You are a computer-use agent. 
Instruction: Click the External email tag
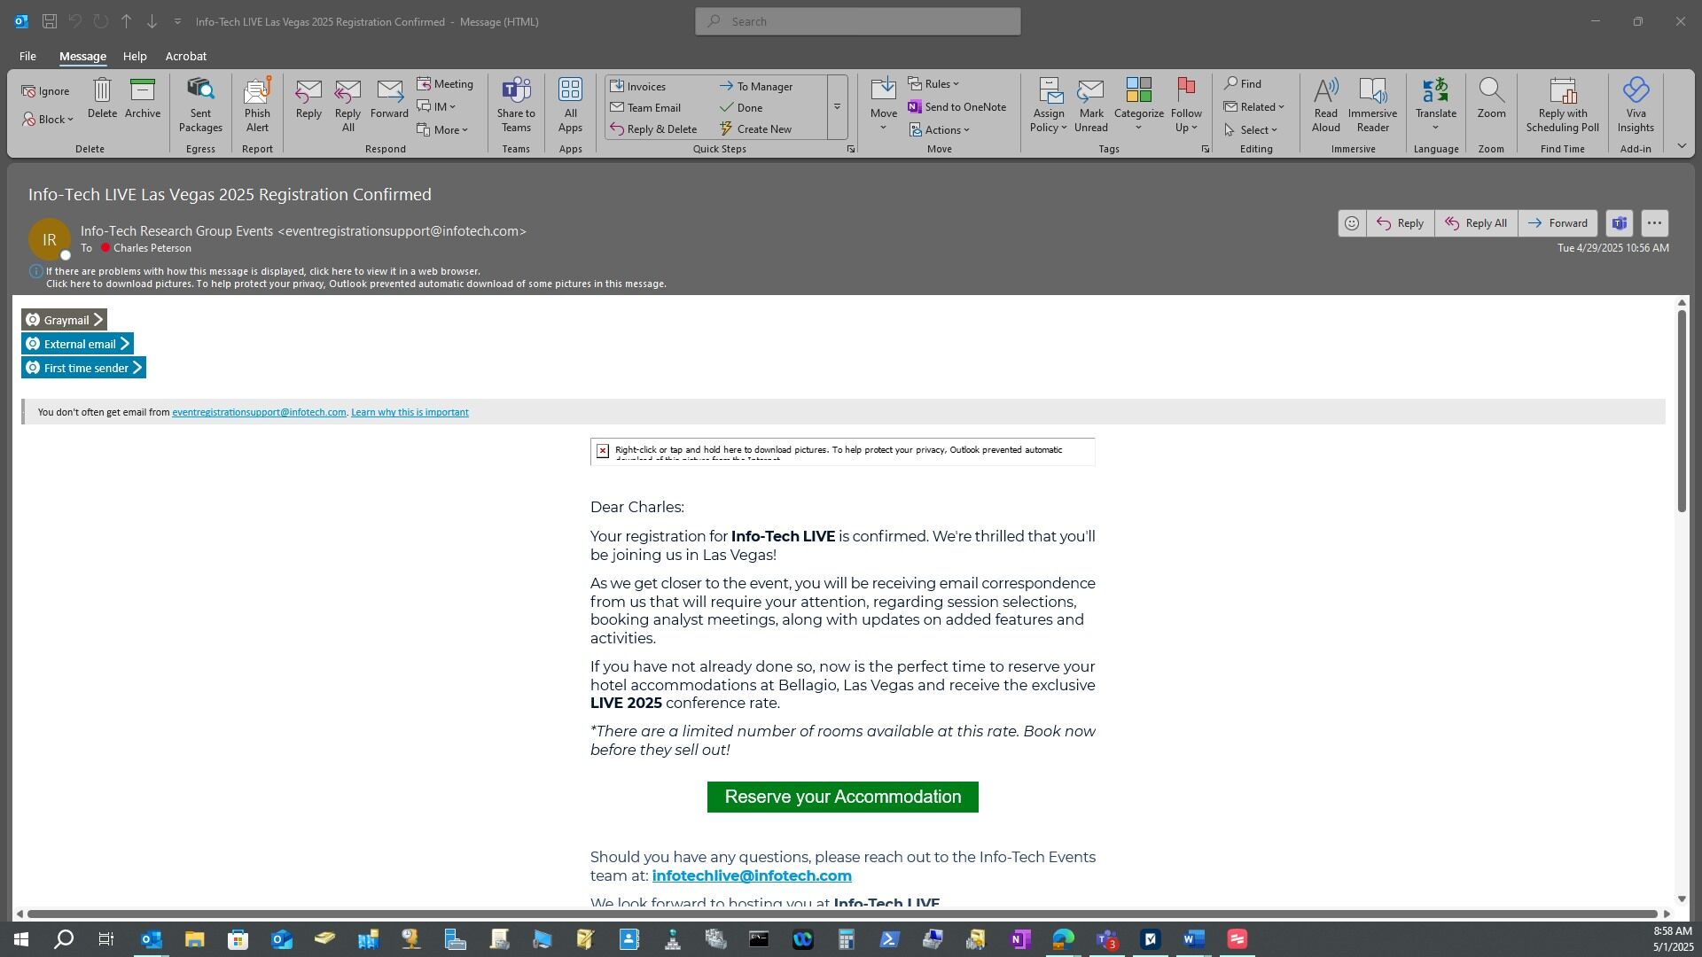(77, 344)
